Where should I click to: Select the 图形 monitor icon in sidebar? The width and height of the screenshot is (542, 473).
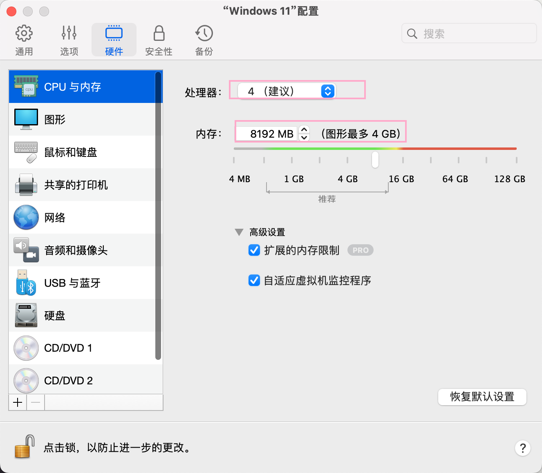click(26, 119)
